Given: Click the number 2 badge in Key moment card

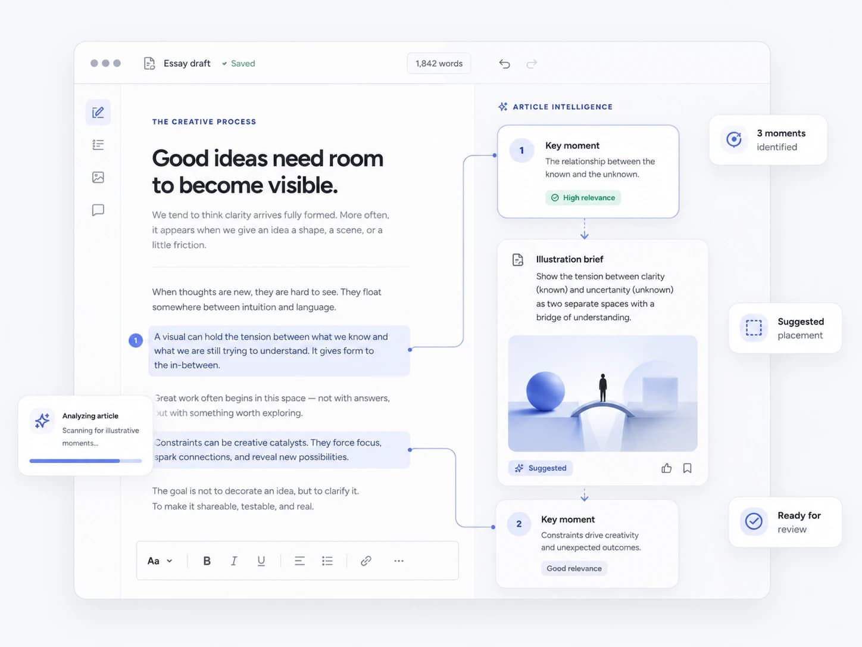Looking at the screenshot, I should [519, 524].
